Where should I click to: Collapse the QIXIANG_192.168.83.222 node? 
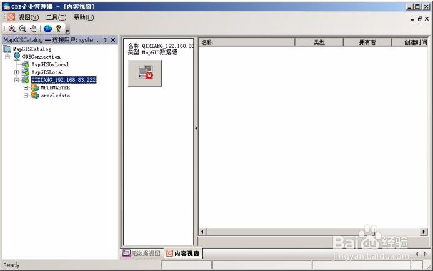17,80
